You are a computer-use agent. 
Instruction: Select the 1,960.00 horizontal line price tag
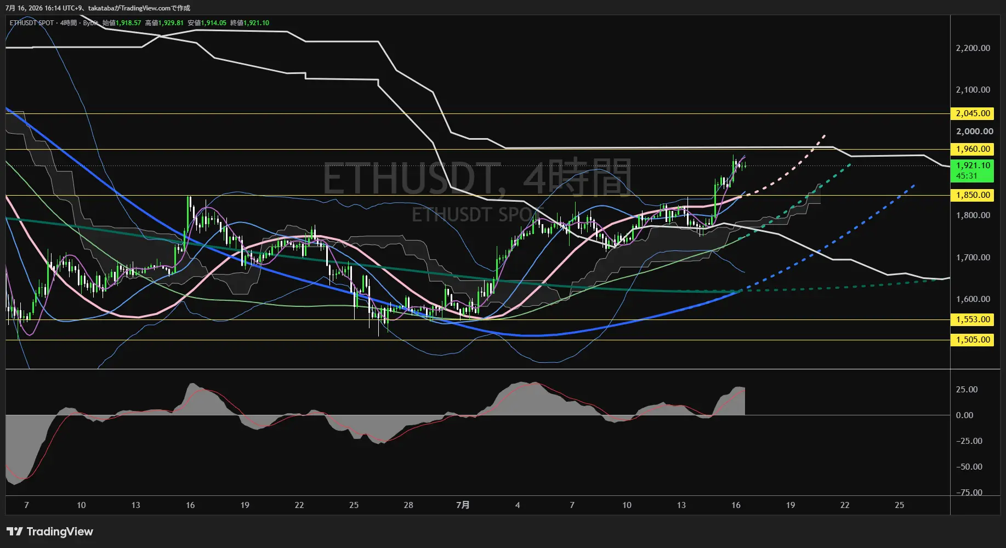[972, 149]
